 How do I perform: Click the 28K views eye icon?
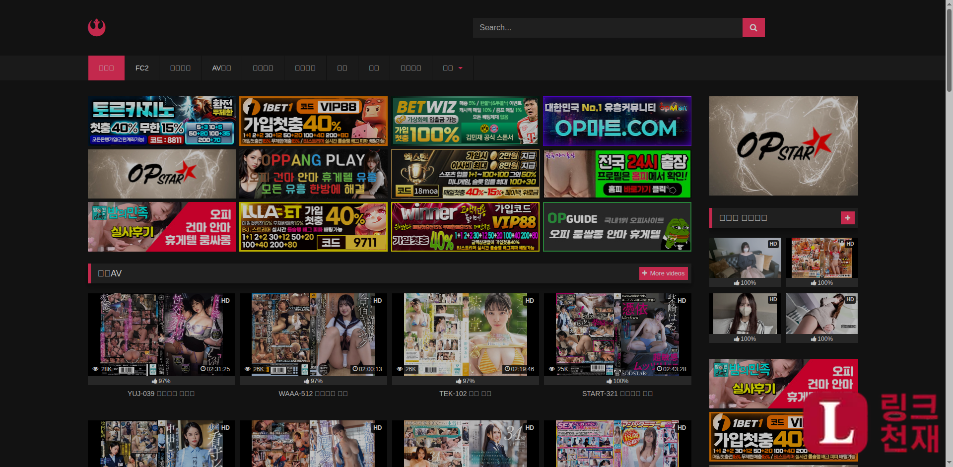coord(95,369)
